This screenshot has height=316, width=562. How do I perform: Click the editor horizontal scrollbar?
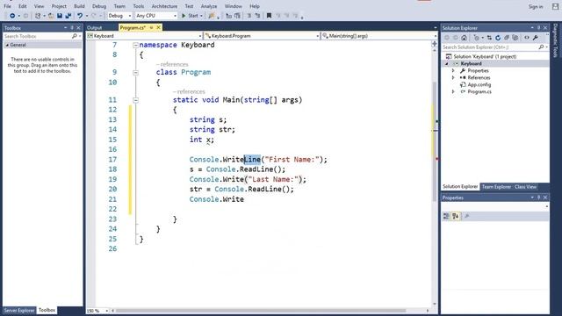(261, 311)
